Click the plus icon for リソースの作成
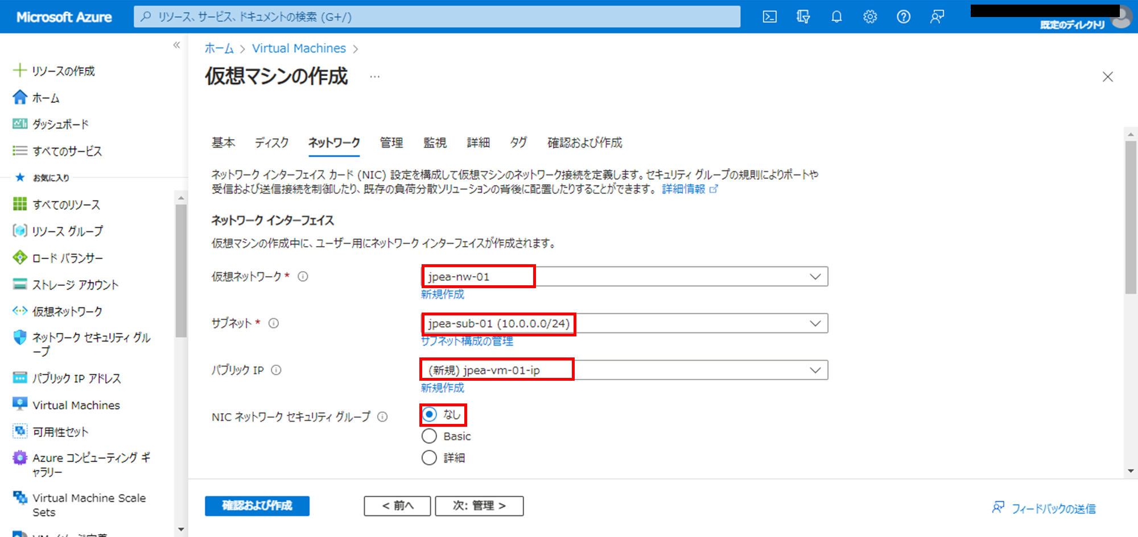The height and width of the screenshot is (537, 1138). pyautogui.click(x=20, y=70)
